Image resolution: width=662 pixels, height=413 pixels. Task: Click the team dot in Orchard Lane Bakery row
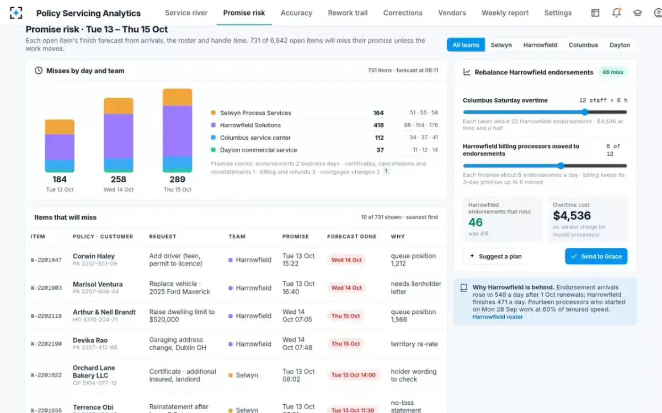231,376
